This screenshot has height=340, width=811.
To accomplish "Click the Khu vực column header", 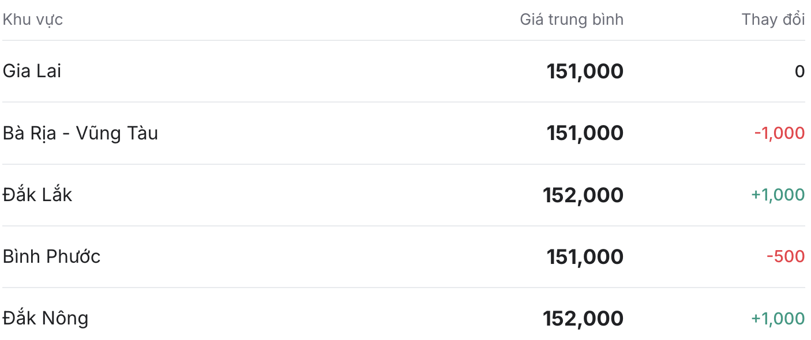I will [x=32, y=20].
